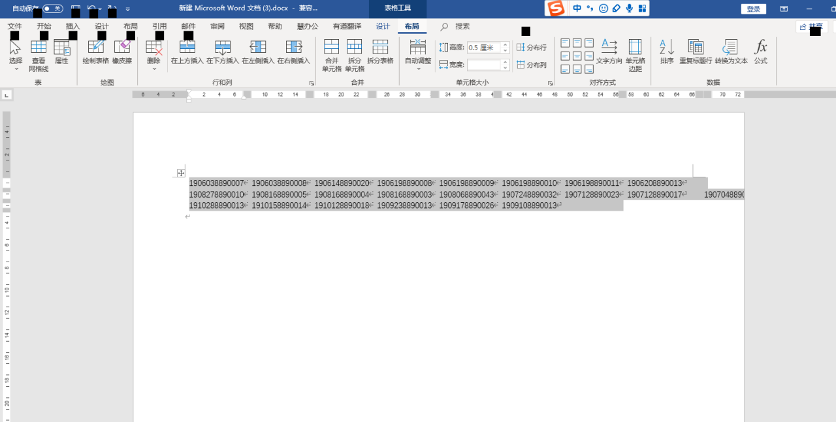Click Sogou input method logo

point(556,8)
